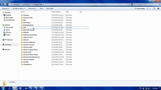Select the Windows NT folder name
The width and height of the screenshot is (161, 90).
click(27, 52)
